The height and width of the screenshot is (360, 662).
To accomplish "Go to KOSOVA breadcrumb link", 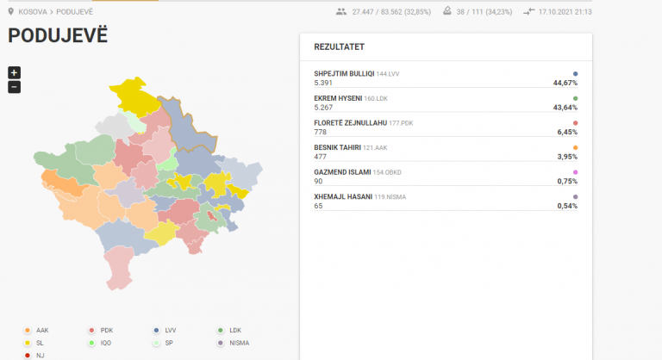I will pyautogui.click(x=33, y=12).
